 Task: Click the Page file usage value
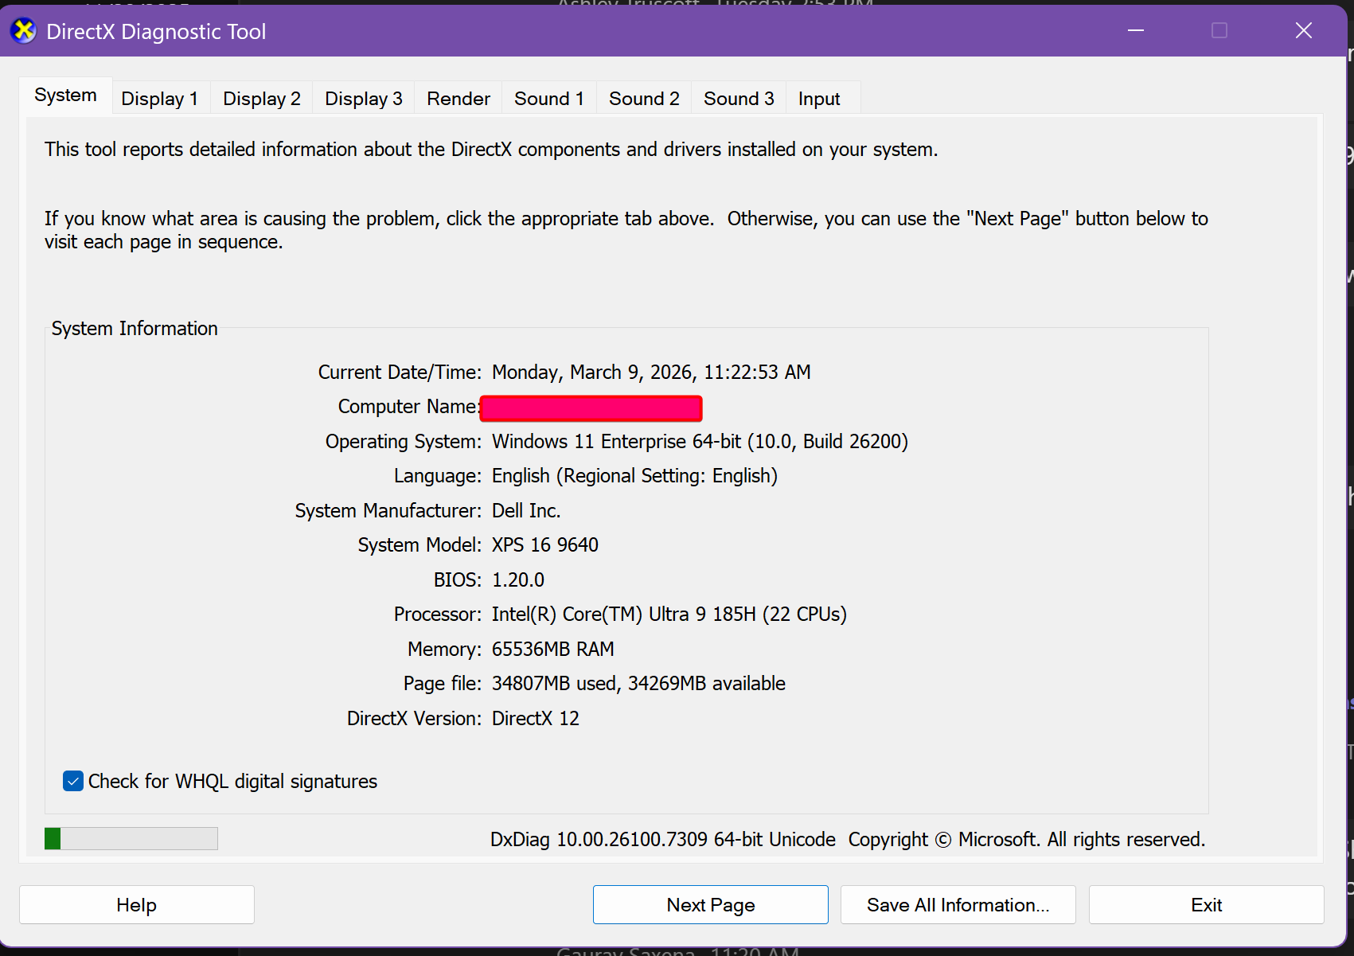coord(638,684)
